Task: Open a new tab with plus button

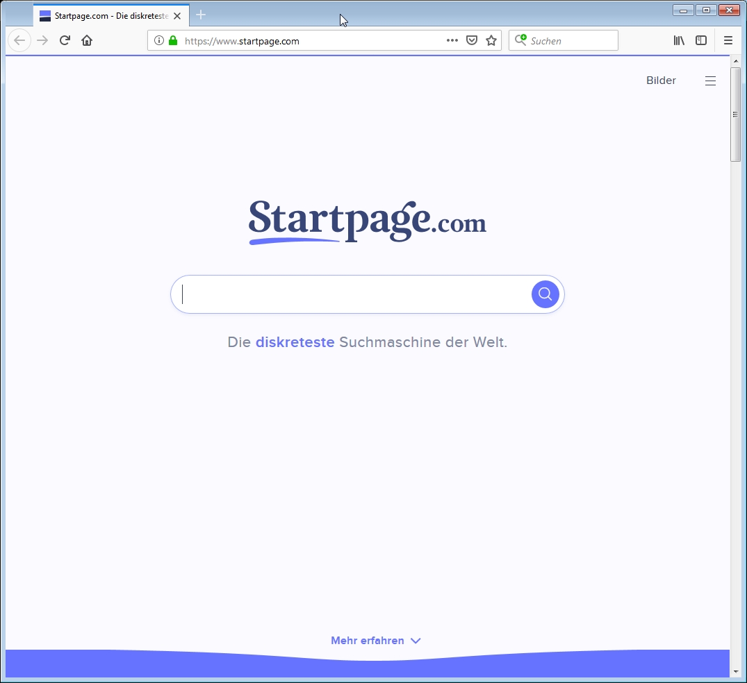Action: (x=201, y=15)
